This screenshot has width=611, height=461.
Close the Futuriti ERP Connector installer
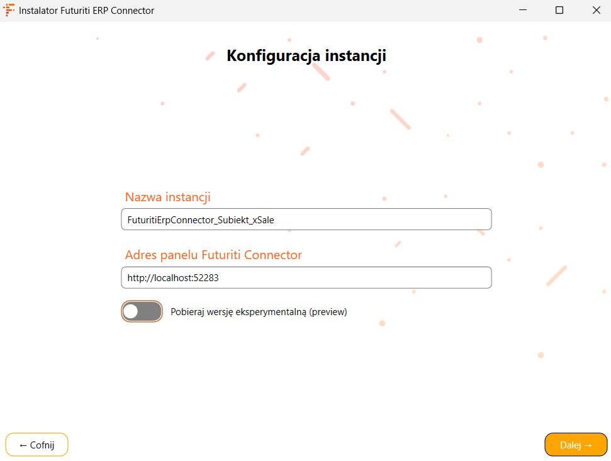[x=596, y=10]
